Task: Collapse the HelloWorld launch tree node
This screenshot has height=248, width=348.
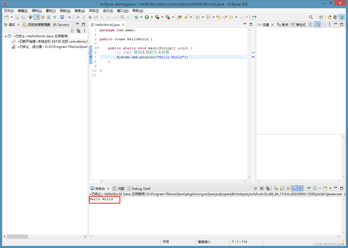Action: 6,36
